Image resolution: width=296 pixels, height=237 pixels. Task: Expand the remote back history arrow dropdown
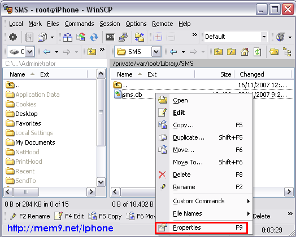click(183, 52)
